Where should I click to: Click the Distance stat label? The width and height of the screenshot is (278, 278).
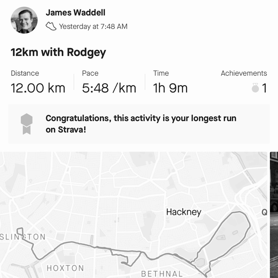(25, 73)
